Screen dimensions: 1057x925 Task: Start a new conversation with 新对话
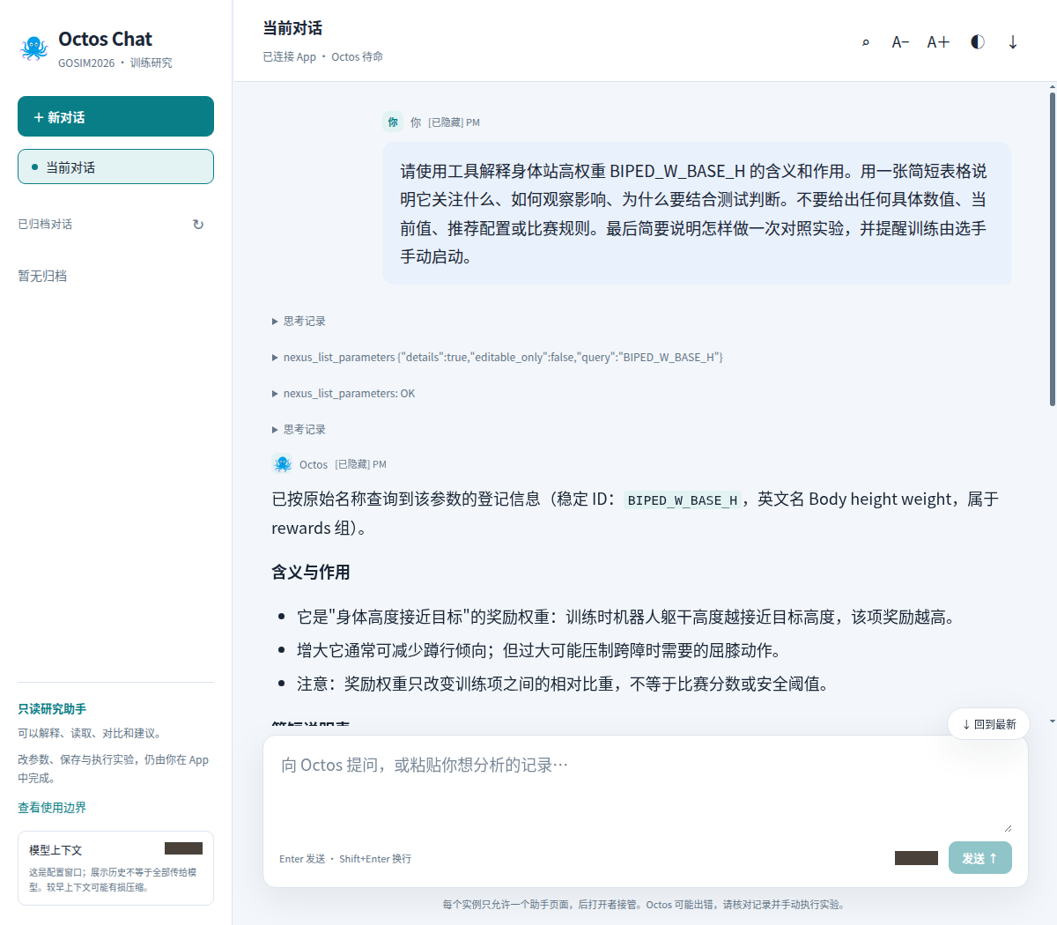click(x=115, y=116)
